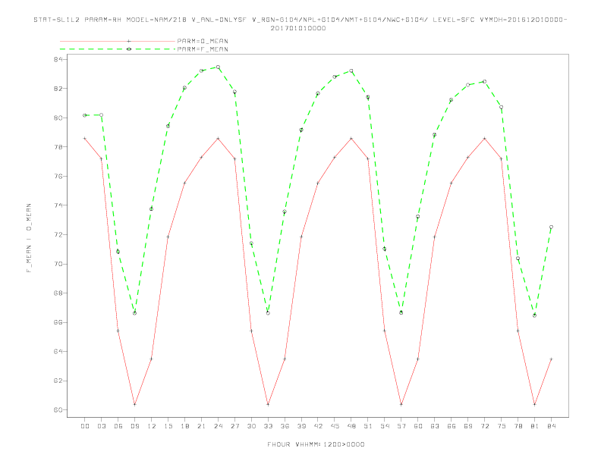Viewport: 601px width, 464px height.
Task: Click the red solid legend line sample
Action: tap(118, 41)
